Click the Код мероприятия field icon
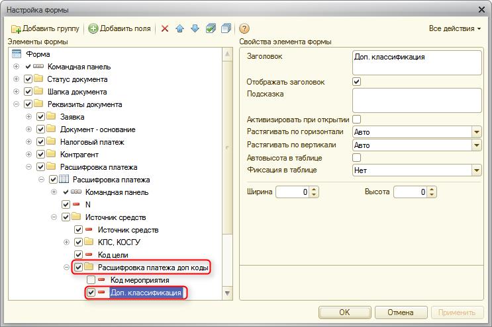Screen dimensions: 492x327 click(x=101, y=279)
